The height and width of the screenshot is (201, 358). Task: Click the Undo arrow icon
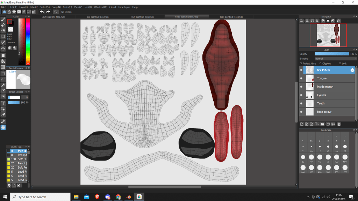(42, 12)
